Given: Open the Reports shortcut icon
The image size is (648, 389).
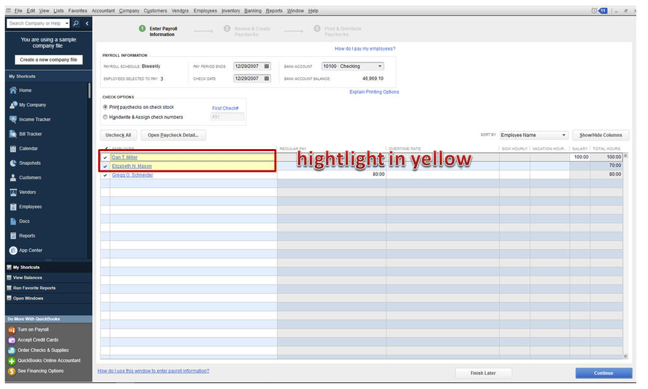Looking at the screenshot, I should tap(13, 236).
